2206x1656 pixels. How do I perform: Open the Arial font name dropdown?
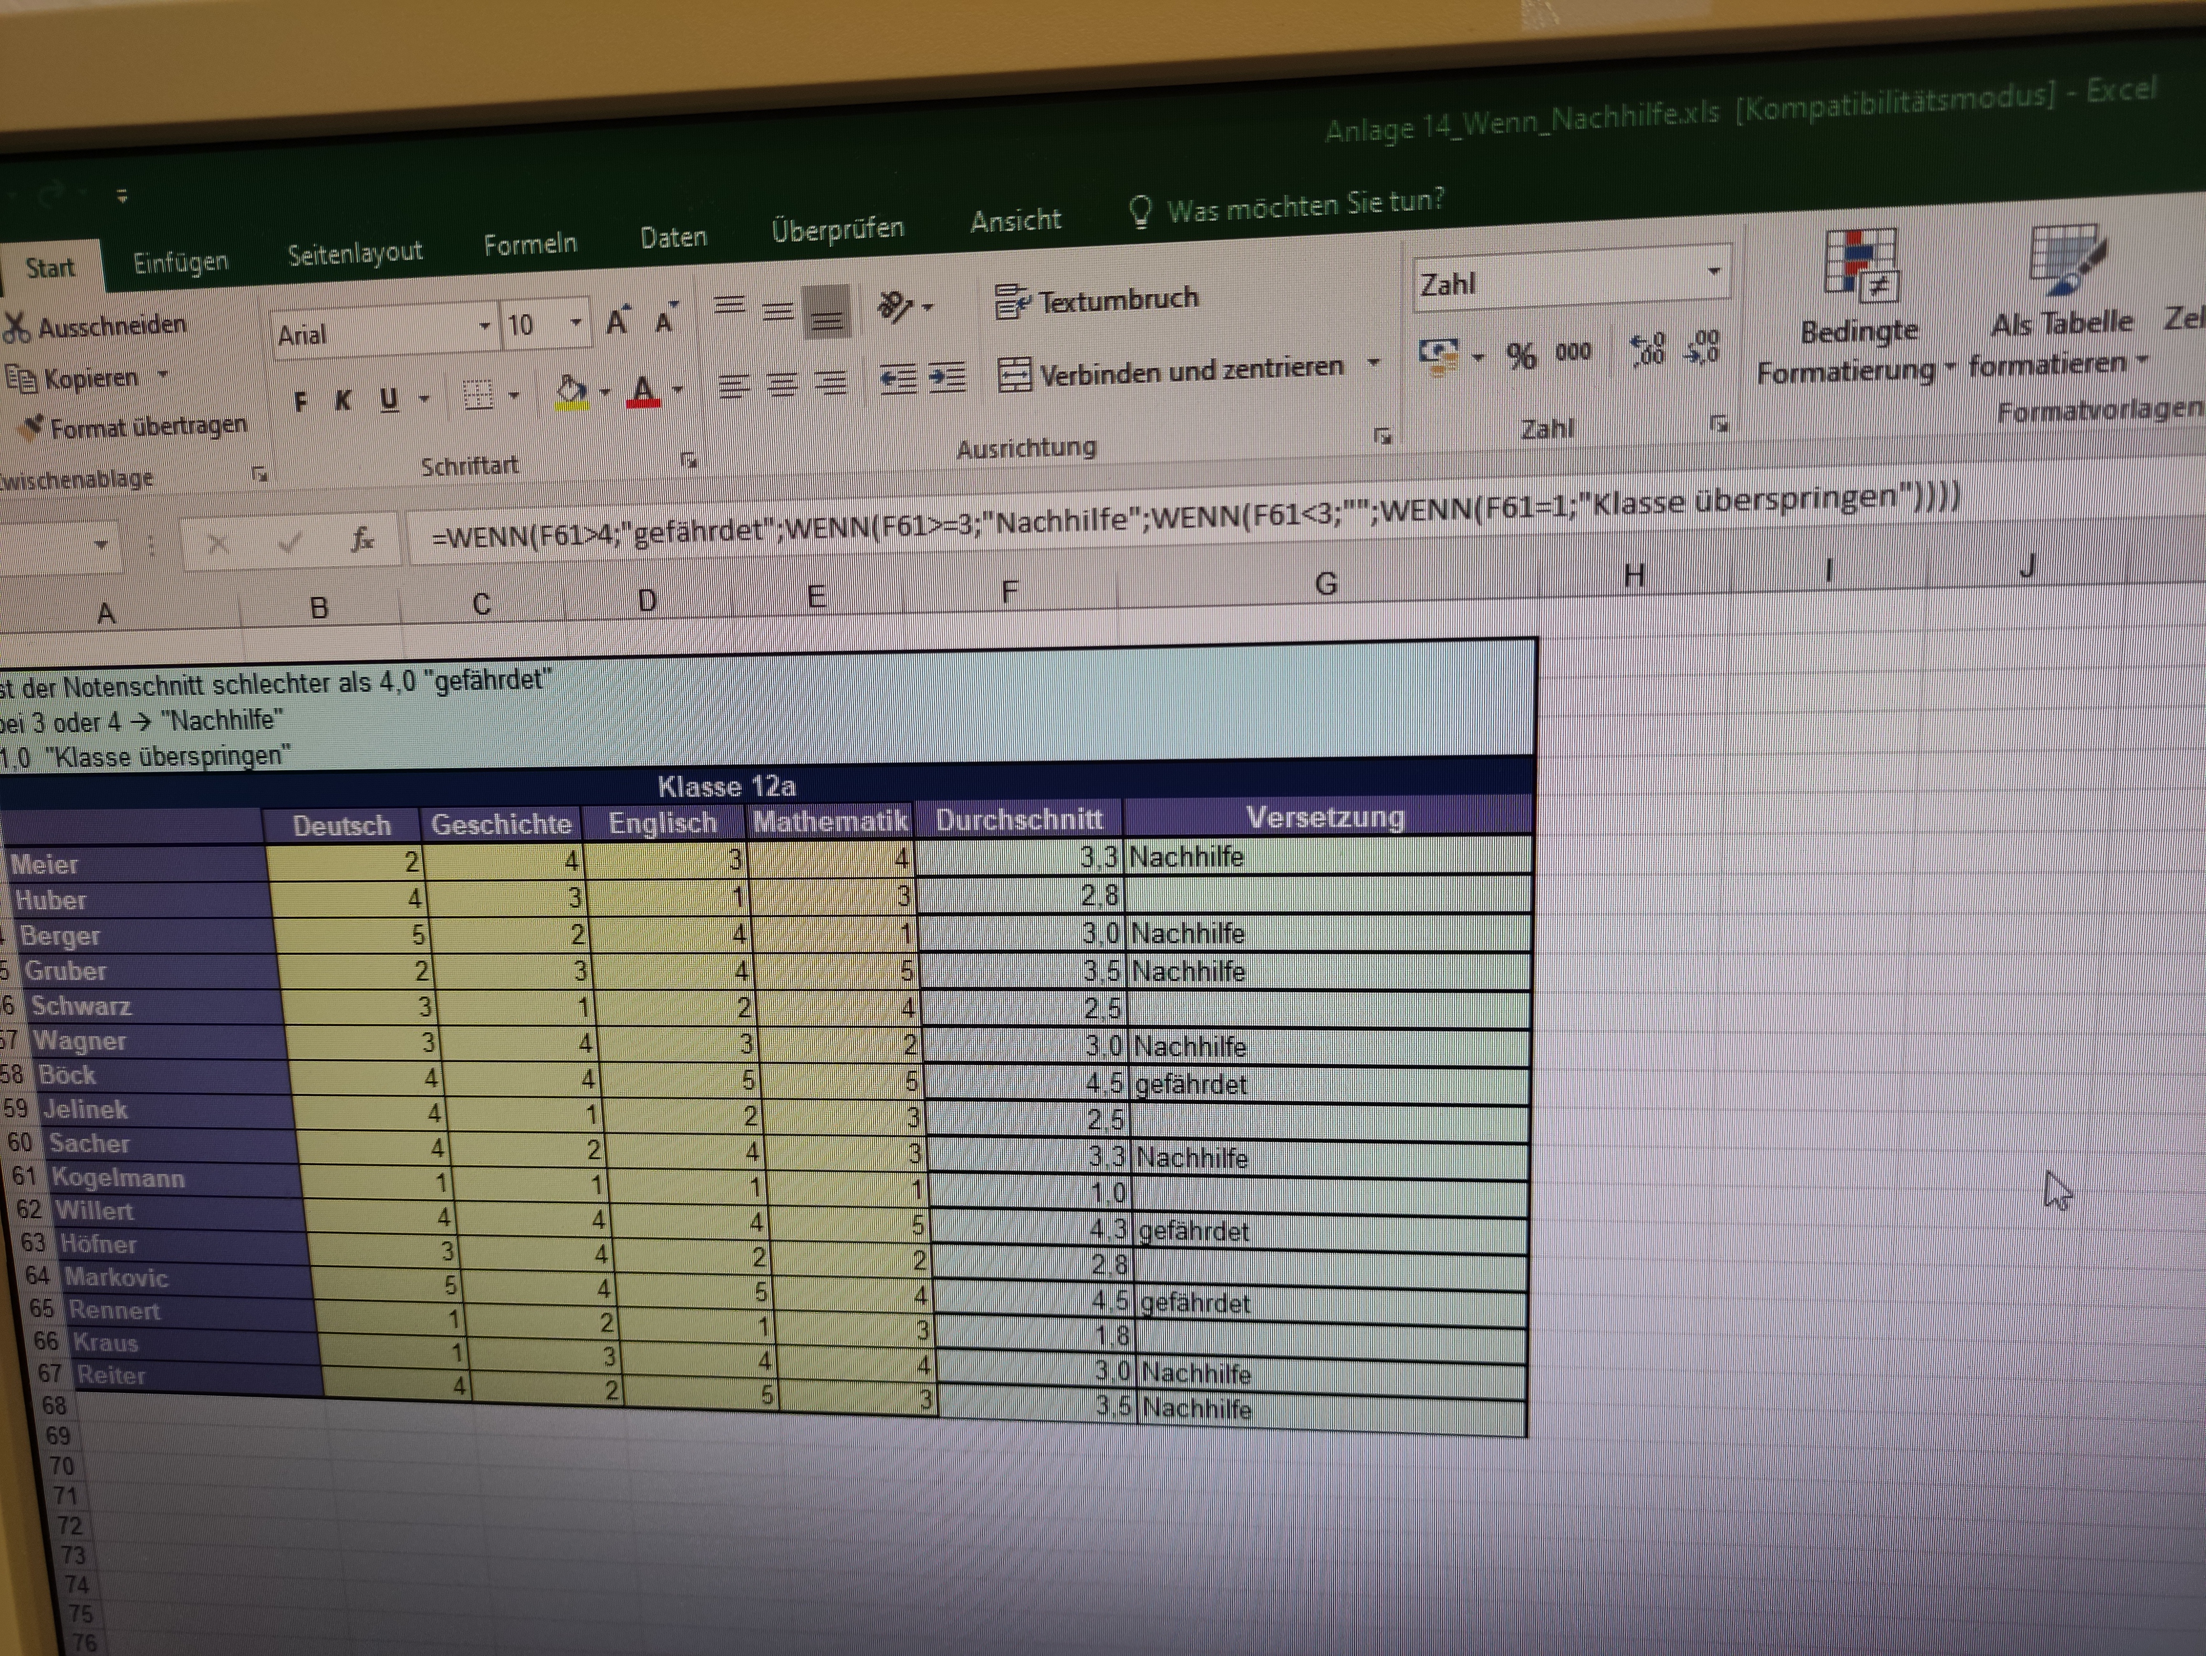click(484, 327)
